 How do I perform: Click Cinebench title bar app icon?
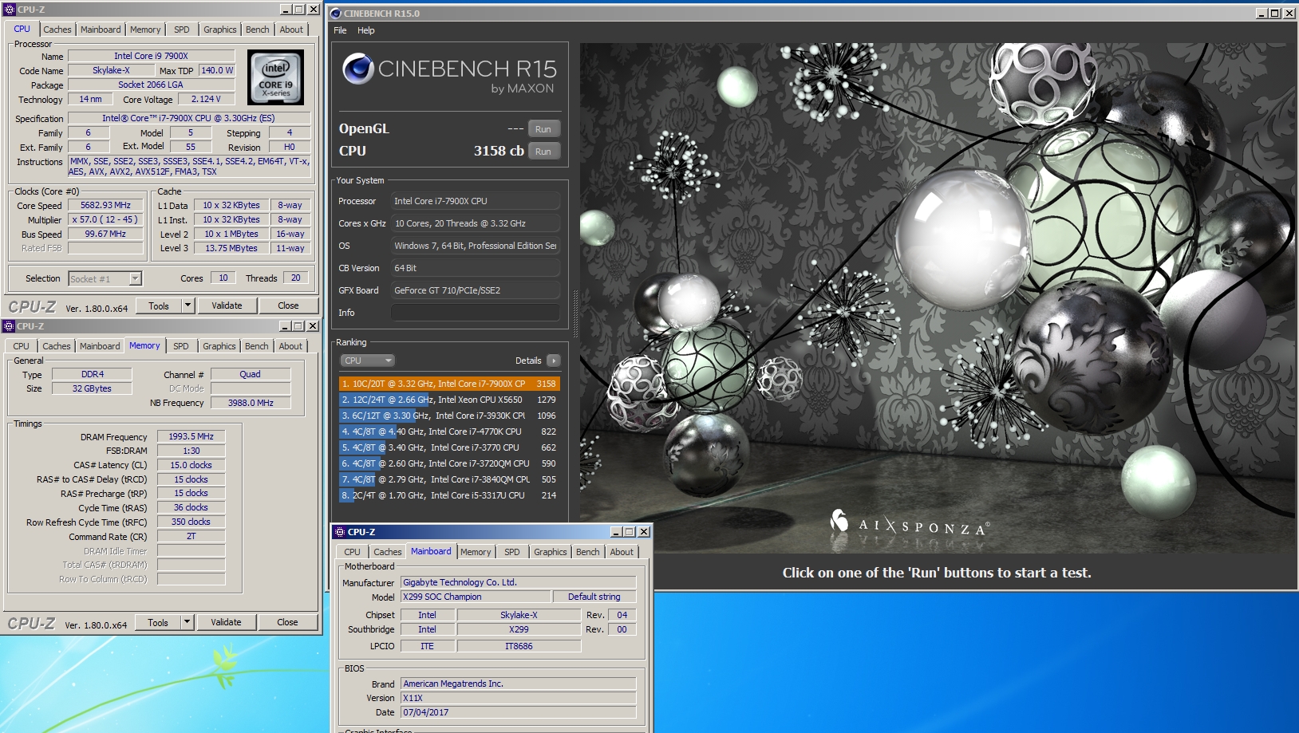[x=336, y=14]
